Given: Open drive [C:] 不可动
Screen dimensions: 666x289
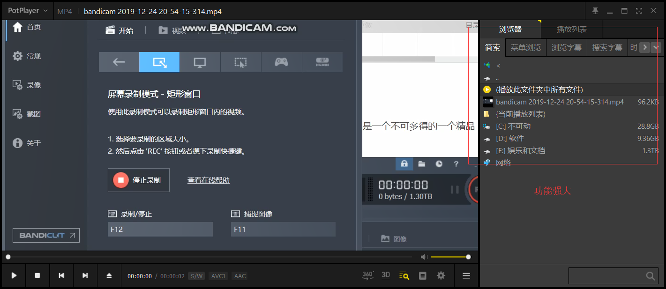Looking at the screenshot, I should 572,126.
